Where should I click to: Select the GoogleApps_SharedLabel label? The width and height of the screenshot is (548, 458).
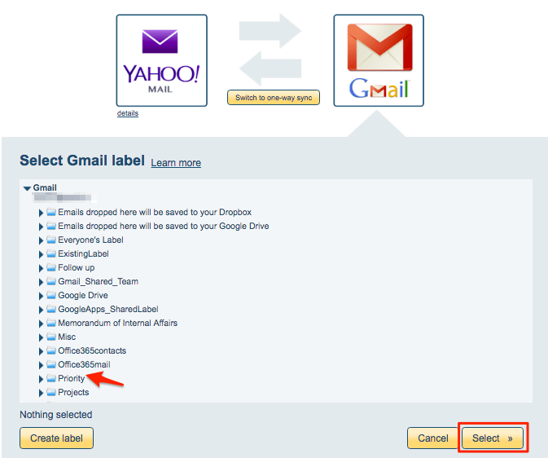coord(108,310)
